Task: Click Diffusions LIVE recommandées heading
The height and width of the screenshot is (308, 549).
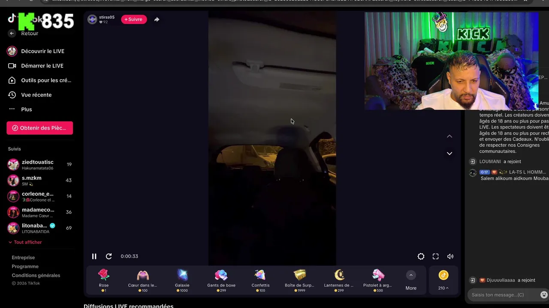Action: 129,306
